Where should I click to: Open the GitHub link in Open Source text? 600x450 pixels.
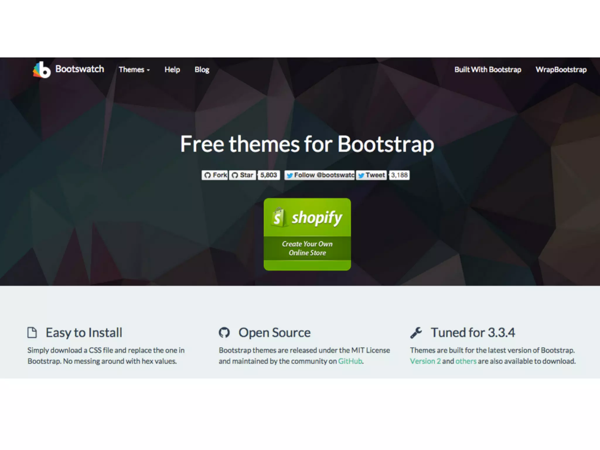click(x=350, y=361)
